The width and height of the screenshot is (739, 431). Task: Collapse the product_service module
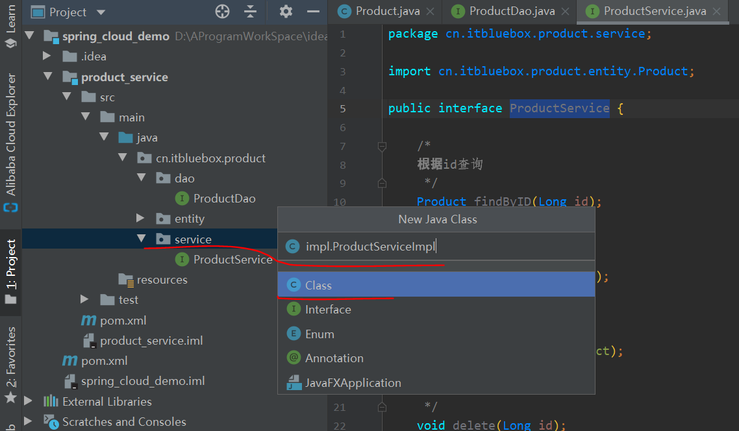point(47,76)
